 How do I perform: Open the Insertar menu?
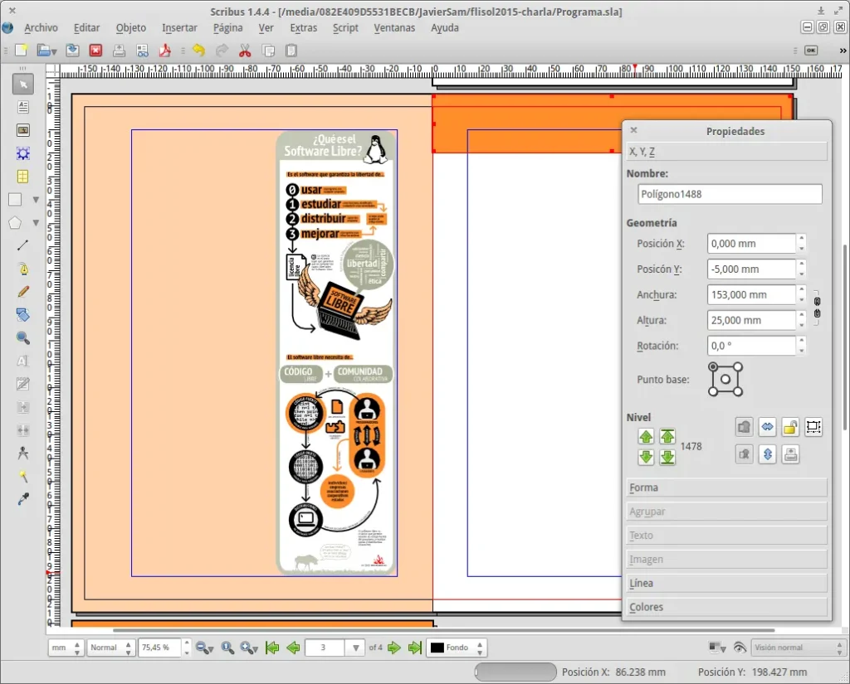[179, 27]
